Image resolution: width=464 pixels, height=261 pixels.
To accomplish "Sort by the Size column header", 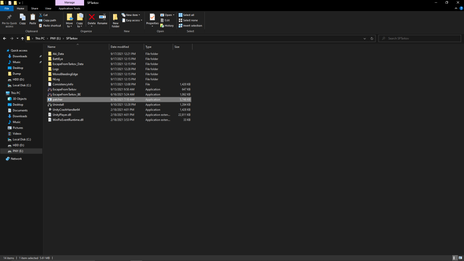I will (182, 47).
